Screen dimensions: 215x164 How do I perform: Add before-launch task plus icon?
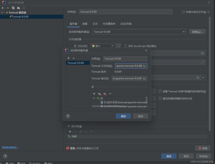pos(70,132)
